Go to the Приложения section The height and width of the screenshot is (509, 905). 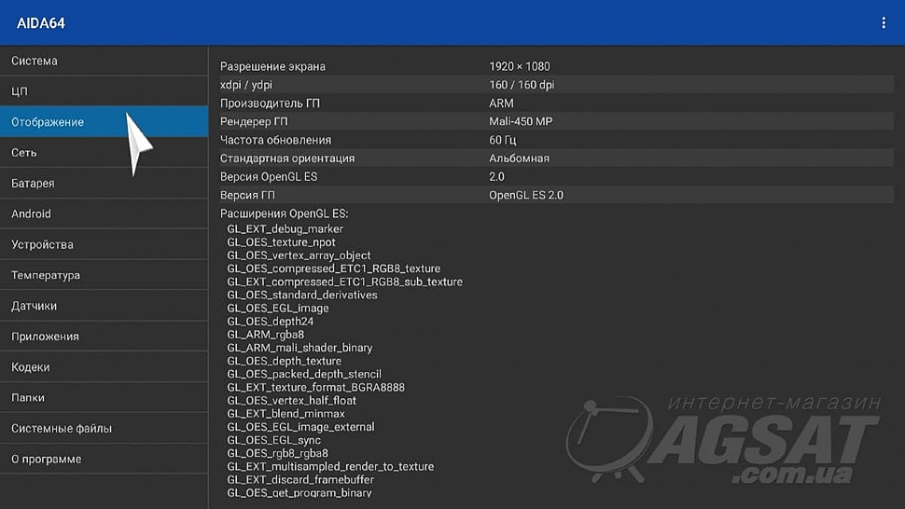point(104,336)
